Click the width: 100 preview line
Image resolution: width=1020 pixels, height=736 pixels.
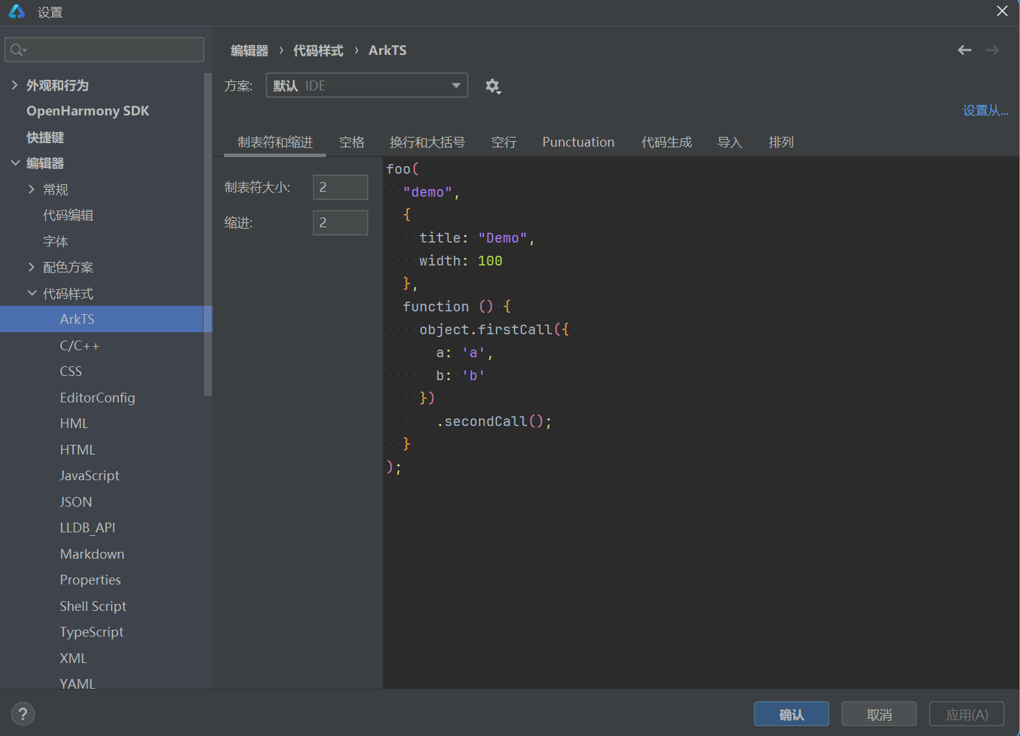[x=461, y=261]
